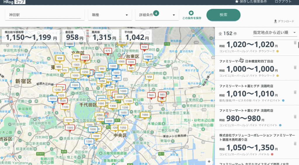Delete the 銀座木挽町通り店 listing trash icon
Image resolution: width=299 pixels, height=165 pixels.
[295, 144]
